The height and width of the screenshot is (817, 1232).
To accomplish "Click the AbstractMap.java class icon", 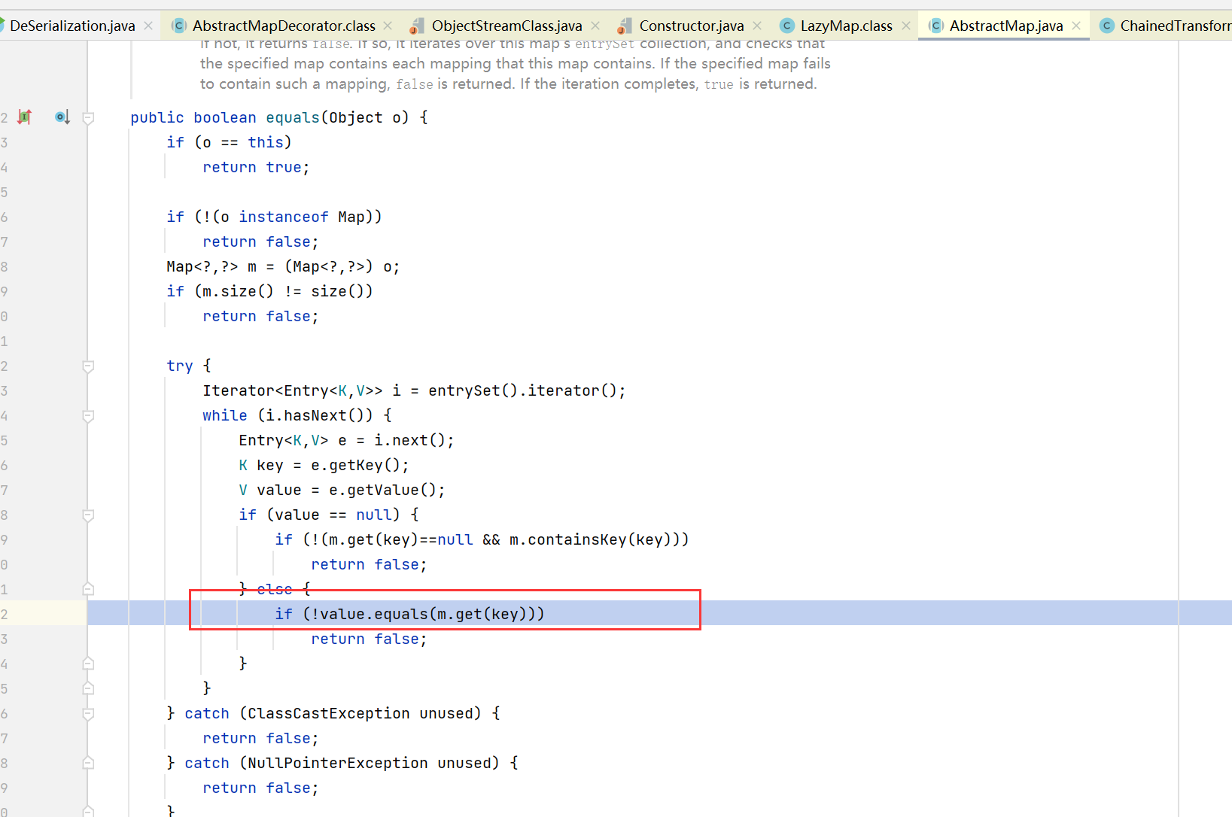I will point(935,26).
